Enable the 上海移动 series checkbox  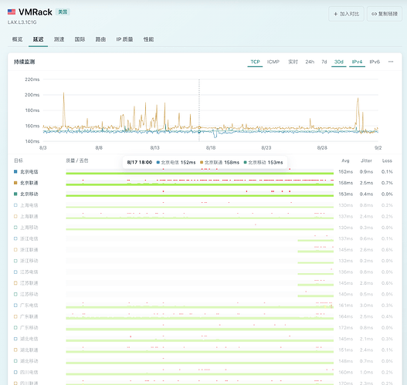point(15,228)
